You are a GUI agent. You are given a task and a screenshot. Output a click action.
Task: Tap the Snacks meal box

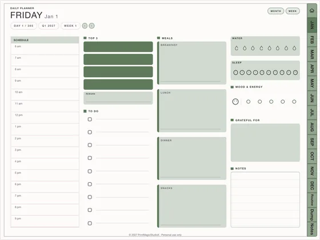coord(191,206)
